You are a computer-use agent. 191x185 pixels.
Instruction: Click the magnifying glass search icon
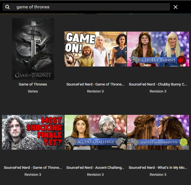click(7, 7)
